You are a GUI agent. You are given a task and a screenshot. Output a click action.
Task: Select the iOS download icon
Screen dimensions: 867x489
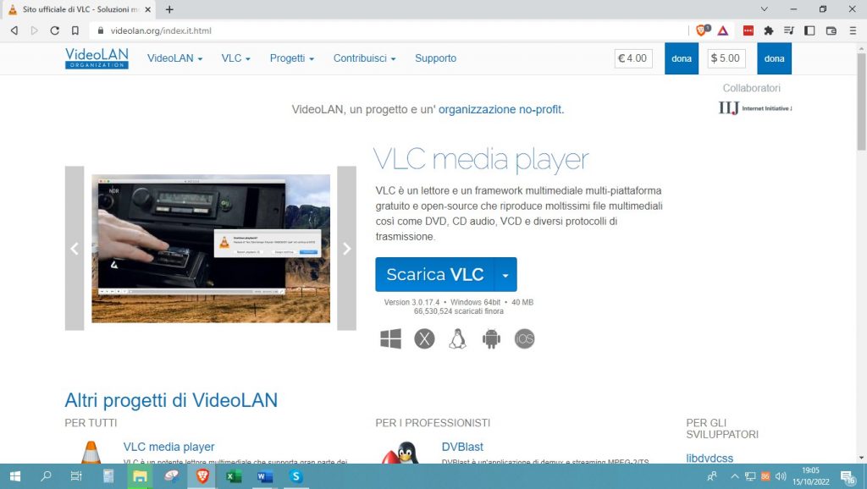coord(524,338)
